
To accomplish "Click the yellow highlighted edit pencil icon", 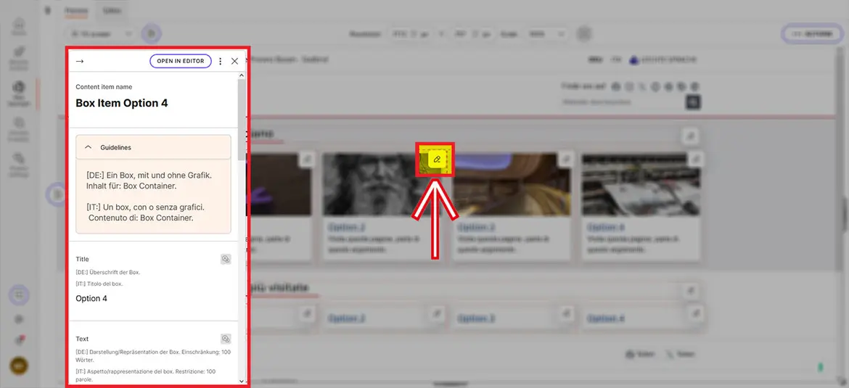I will point(436,159).
